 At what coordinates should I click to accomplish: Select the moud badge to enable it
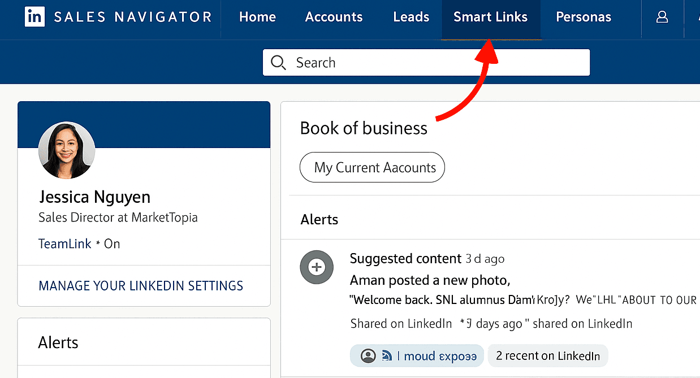point(417,355)
